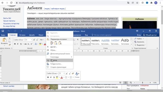The height and width of the screenshot is (92, 163).
Task: Toggle Bold (Ж) in the ribbon
Action: (15, 44)
